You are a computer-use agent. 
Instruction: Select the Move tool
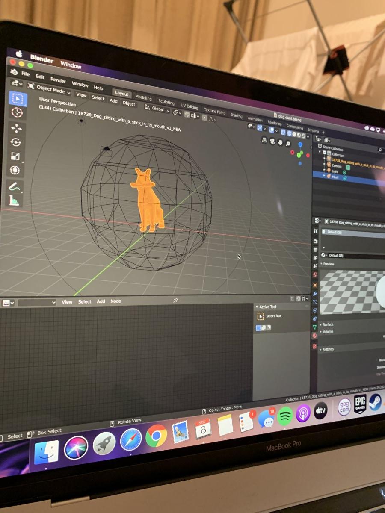pos(17,129)
